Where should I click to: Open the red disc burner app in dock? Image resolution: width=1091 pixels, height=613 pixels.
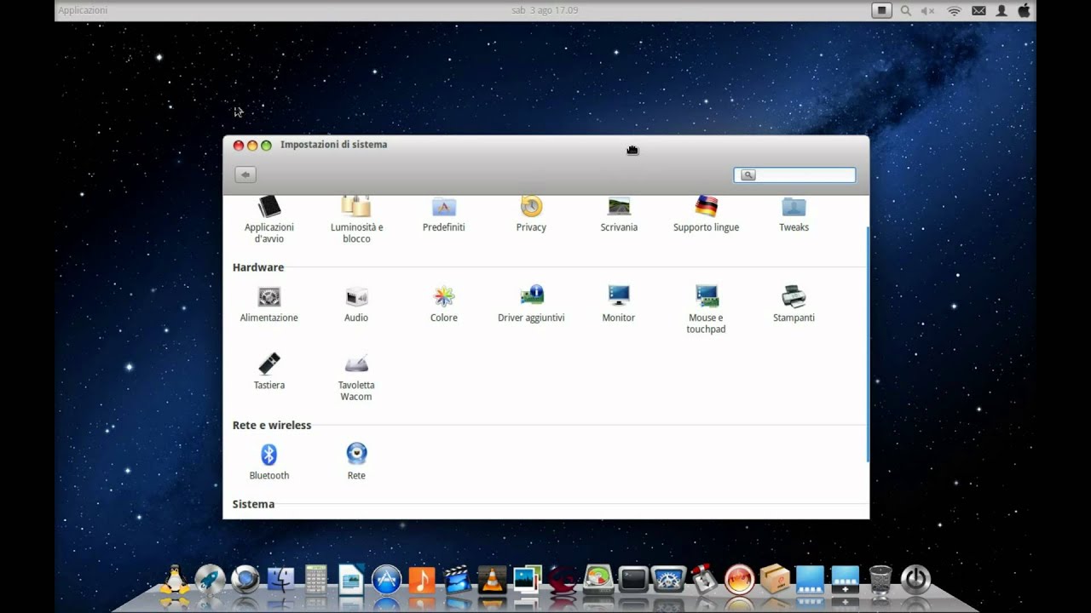tap(739, 579)
